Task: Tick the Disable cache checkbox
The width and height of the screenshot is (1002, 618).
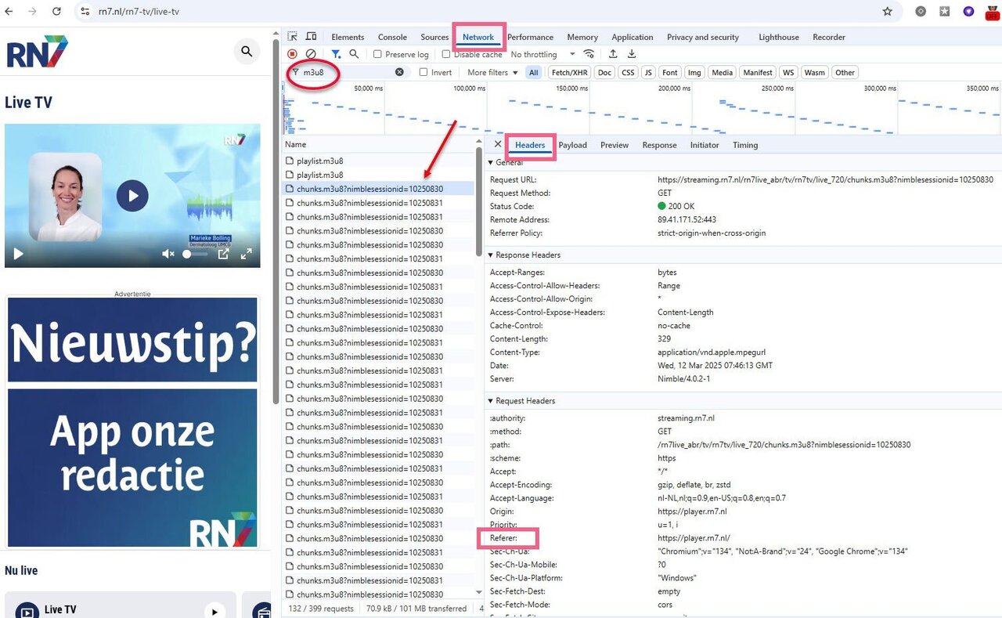Action: (x=446, y=55)
